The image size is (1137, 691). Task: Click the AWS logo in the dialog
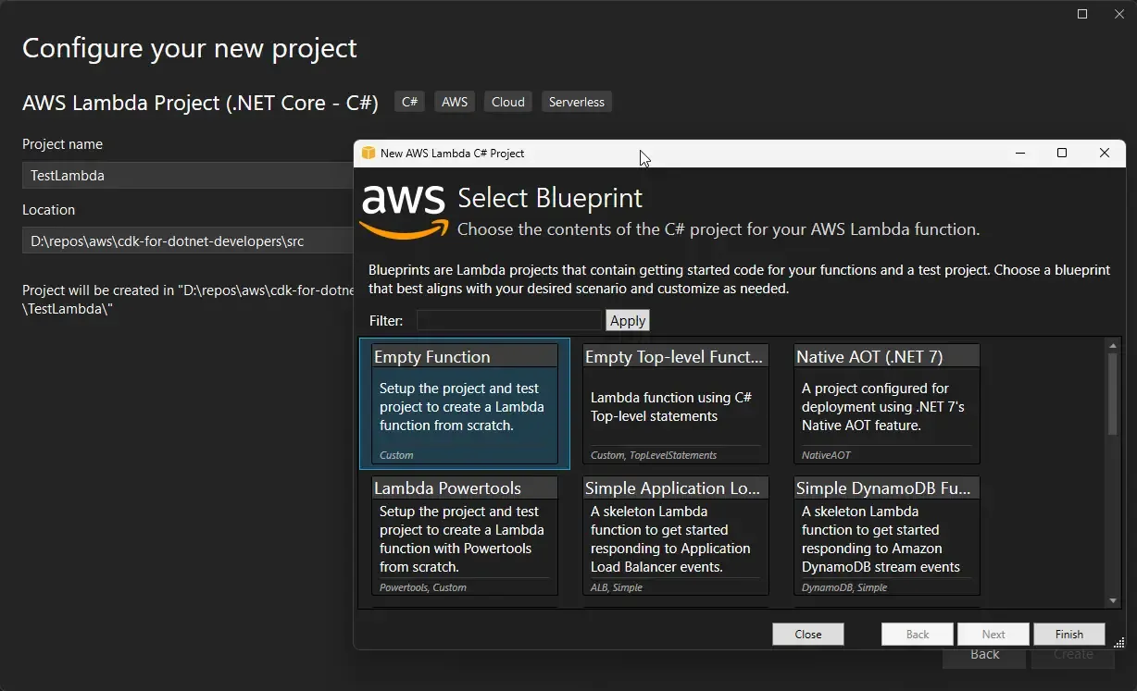tap(403, 209)
